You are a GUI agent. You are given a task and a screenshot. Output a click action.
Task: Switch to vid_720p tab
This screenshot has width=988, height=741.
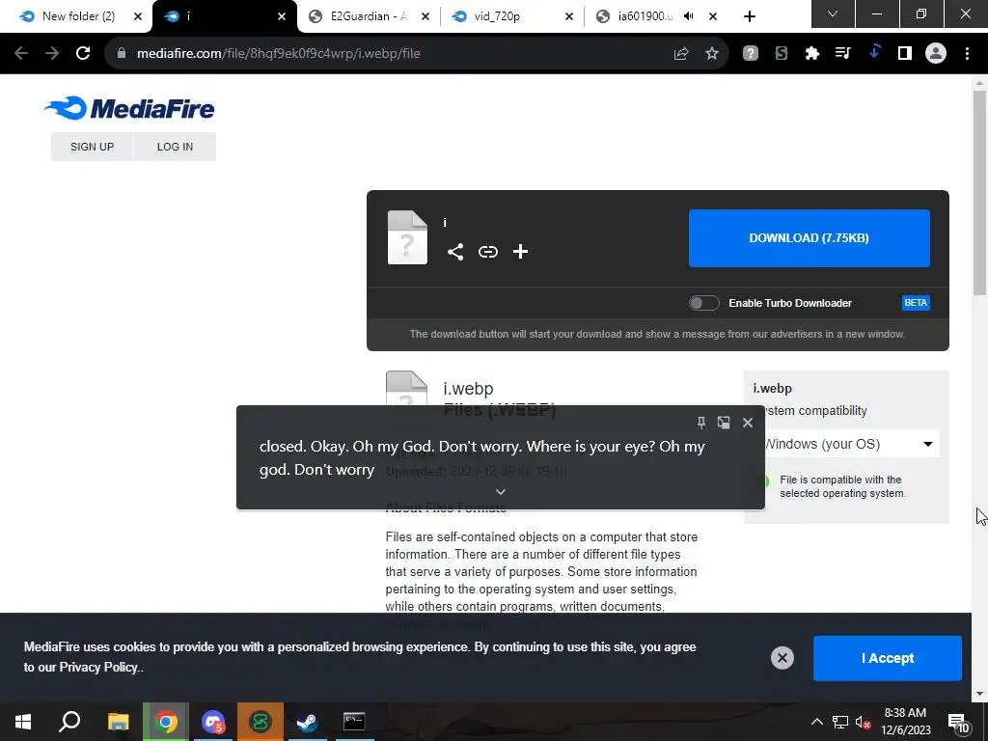pyautogui.click(x=504, y=16)
